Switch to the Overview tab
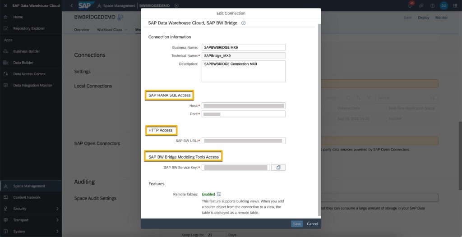This screenshot has width=462, height=237. point(82,30)
